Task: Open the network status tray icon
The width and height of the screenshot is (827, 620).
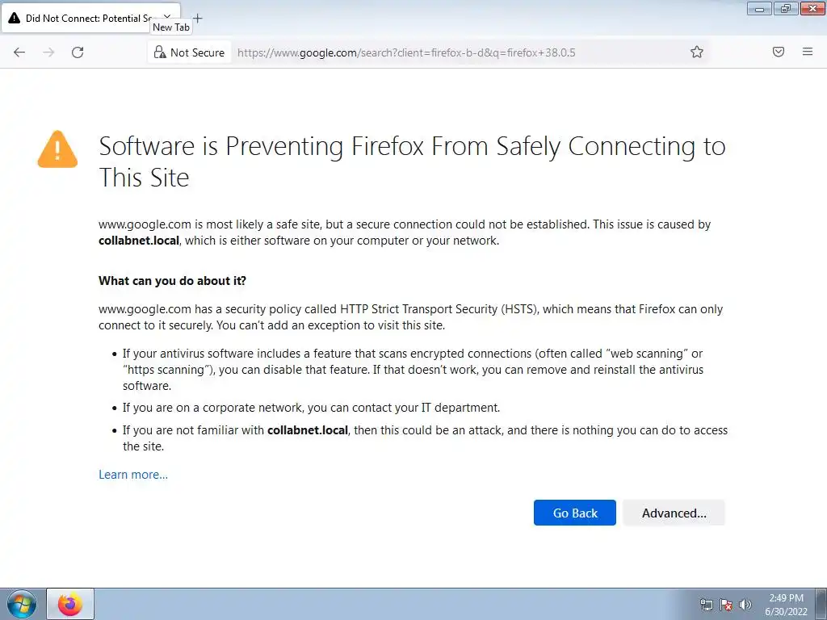Action: click(x=706, y=605)
